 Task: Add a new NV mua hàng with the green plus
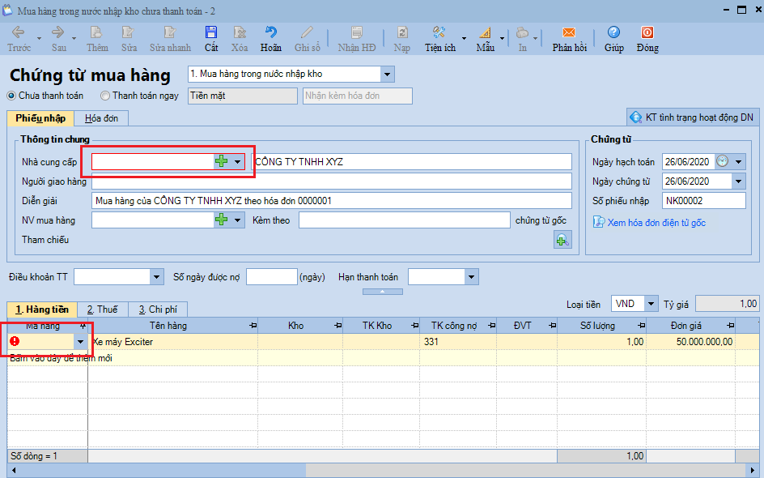222,220
